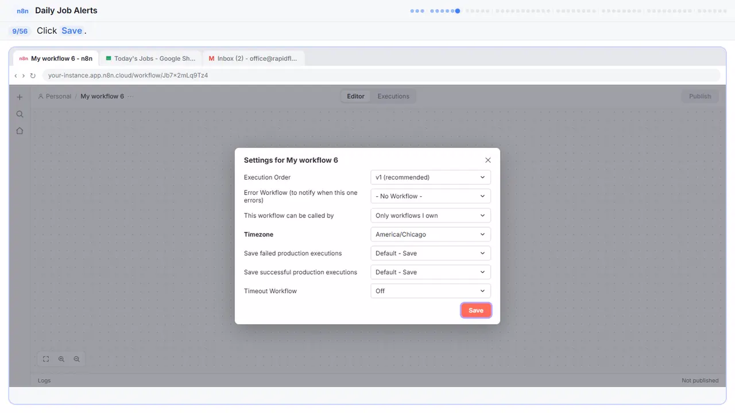Click the 'Timezone' setting label
The image size is (735, 413).
[x=258, y=235]
